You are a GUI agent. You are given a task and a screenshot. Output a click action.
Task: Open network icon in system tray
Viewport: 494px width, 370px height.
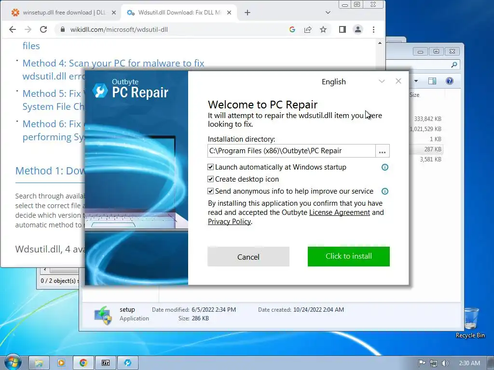[x=434, y=363]
